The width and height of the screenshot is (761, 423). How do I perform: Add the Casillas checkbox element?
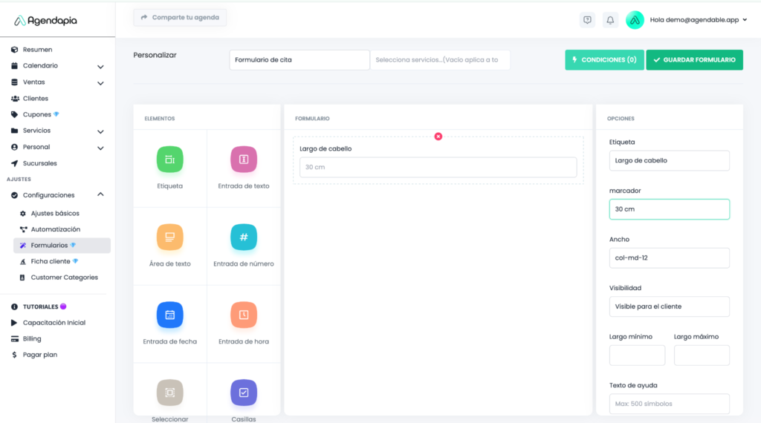(244, 393)
